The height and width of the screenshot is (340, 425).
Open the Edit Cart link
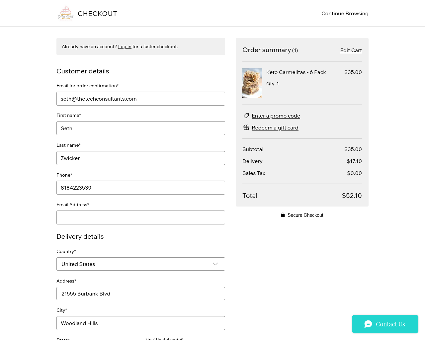click(351, 50)
